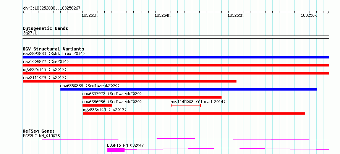Click the 183253k ruler mark

click(89, 15)
